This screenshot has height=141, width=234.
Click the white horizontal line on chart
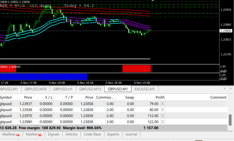(75, 59)
